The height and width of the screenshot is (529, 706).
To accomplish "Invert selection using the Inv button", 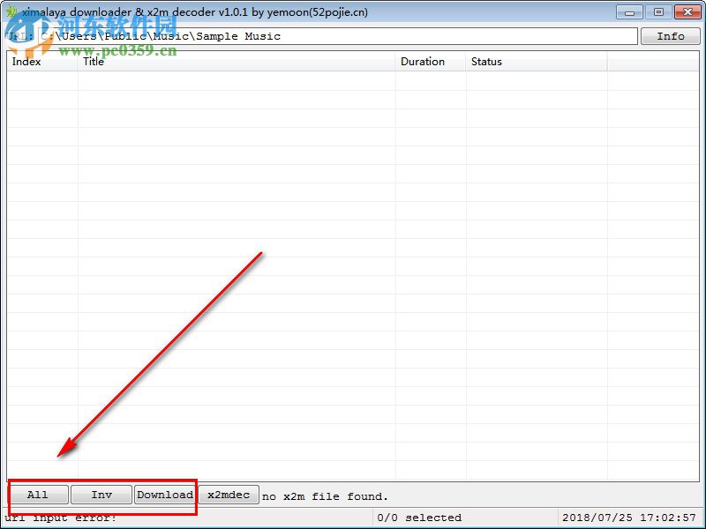I will (101, 495).
